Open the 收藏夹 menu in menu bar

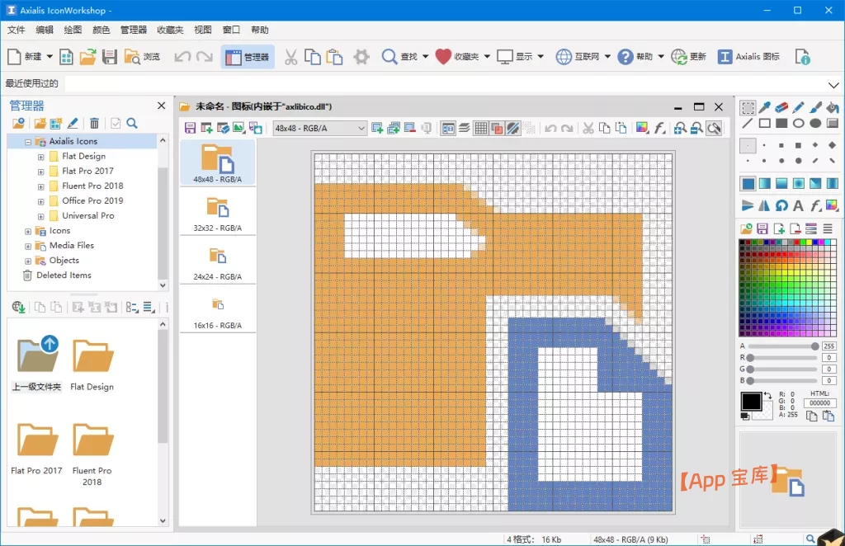pos(170,30)
